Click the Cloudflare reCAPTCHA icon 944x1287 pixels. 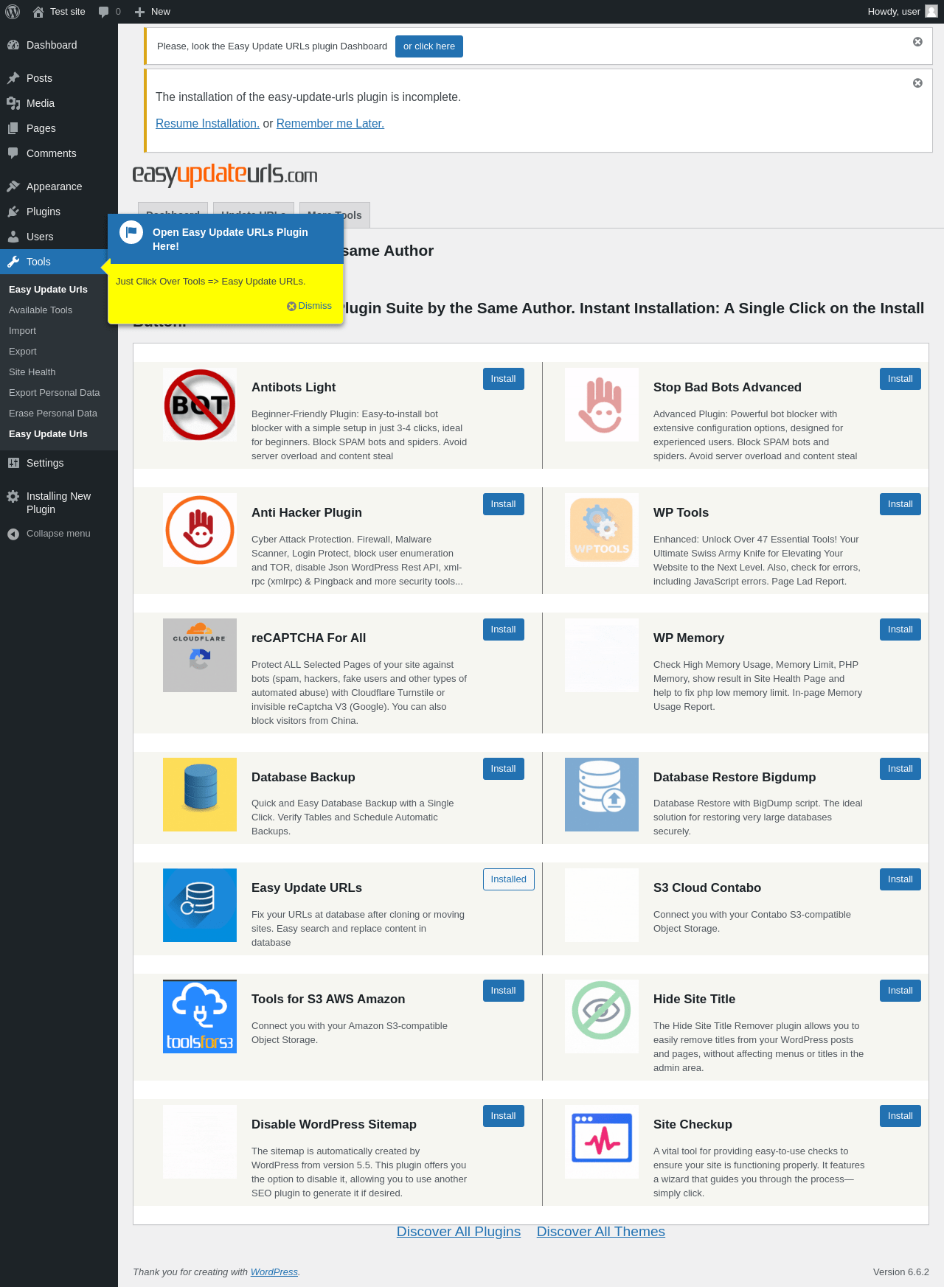(200, 655)
